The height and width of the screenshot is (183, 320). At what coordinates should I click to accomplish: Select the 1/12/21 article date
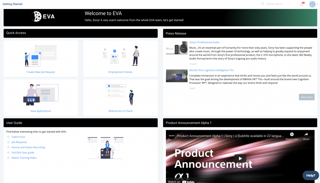[193, 64]
